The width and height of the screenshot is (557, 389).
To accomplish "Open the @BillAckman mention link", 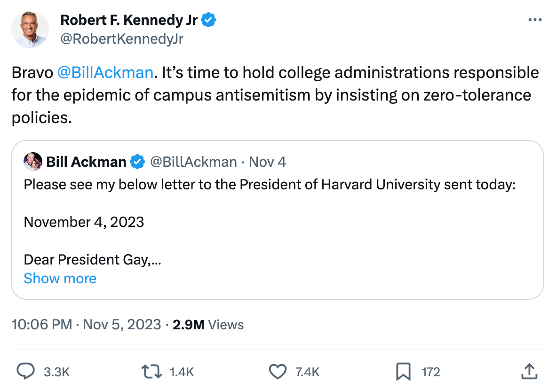I will click(x=105, y=73).
